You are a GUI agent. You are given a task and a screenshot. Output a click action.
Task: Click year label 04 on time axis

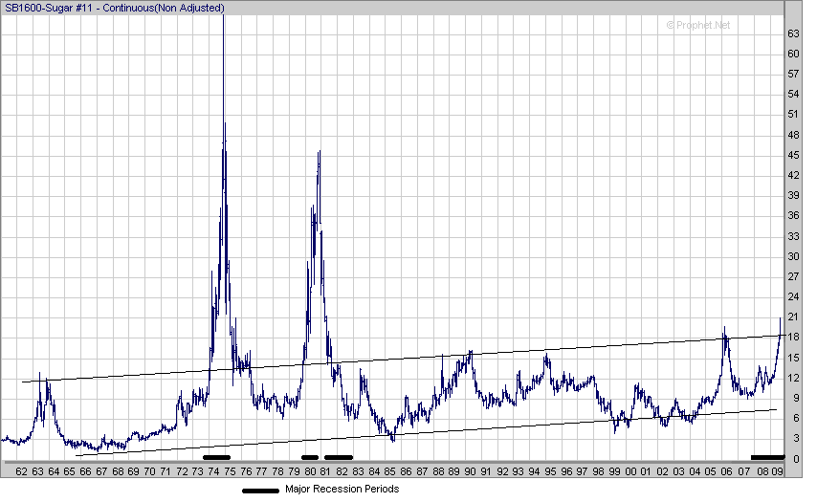click(695, 471)
